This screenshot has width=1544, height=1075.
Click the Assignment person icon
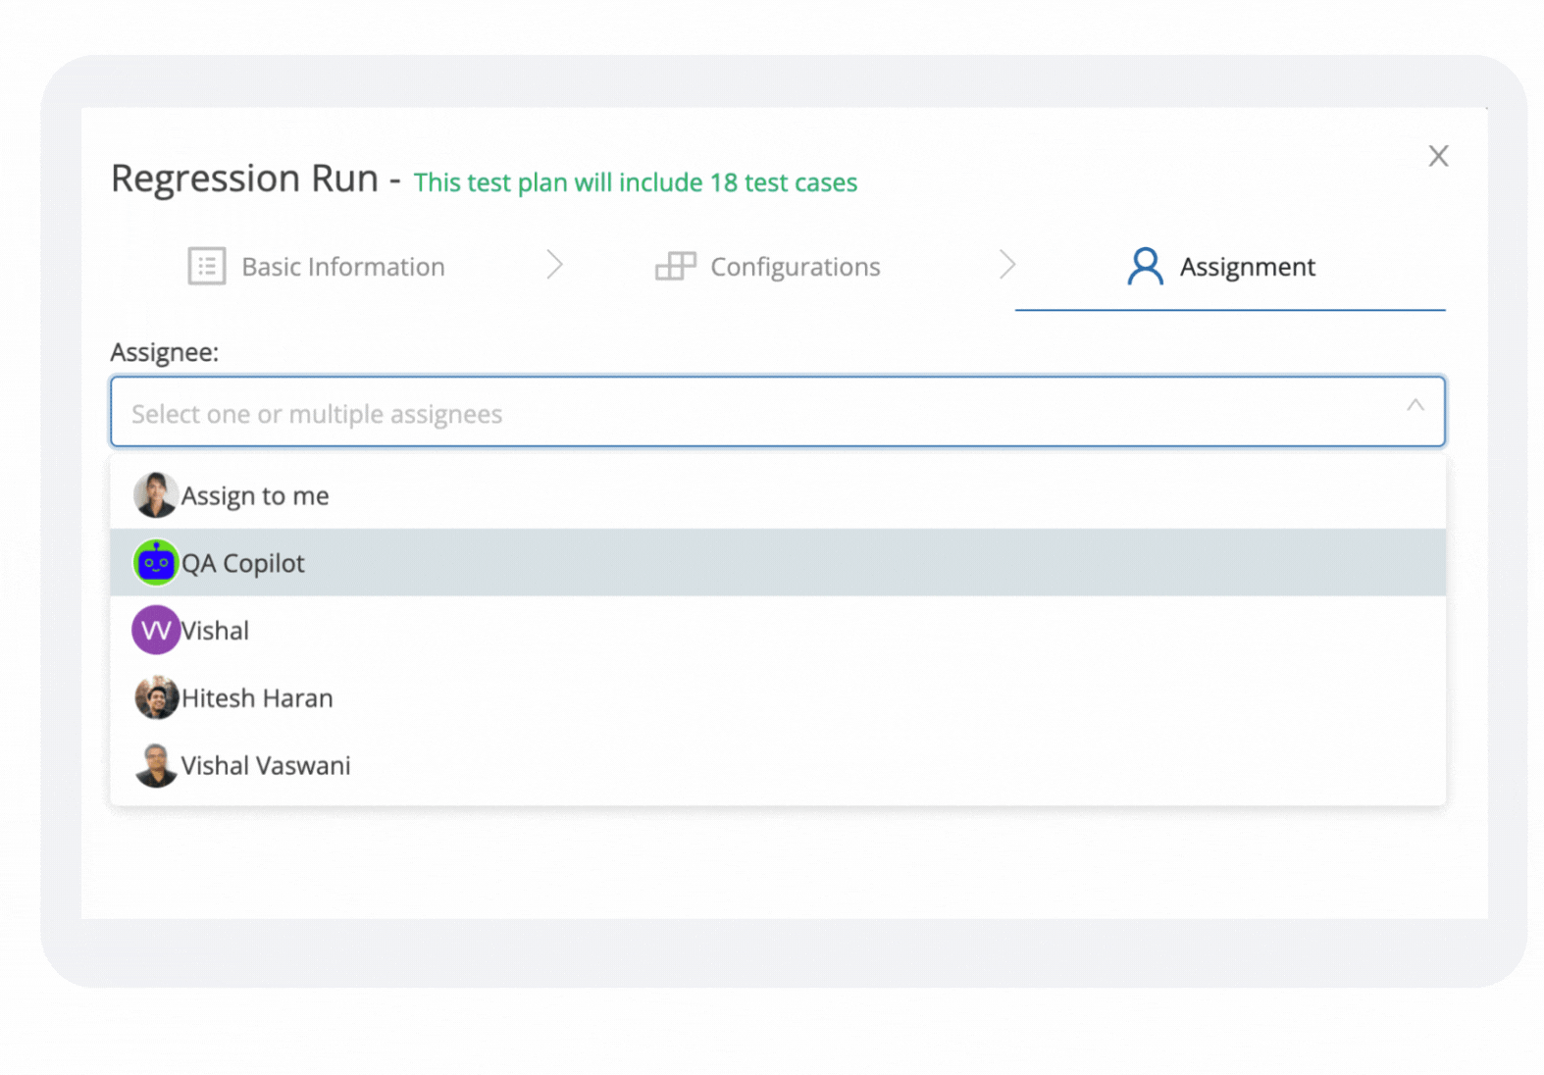pos(1145,266)
